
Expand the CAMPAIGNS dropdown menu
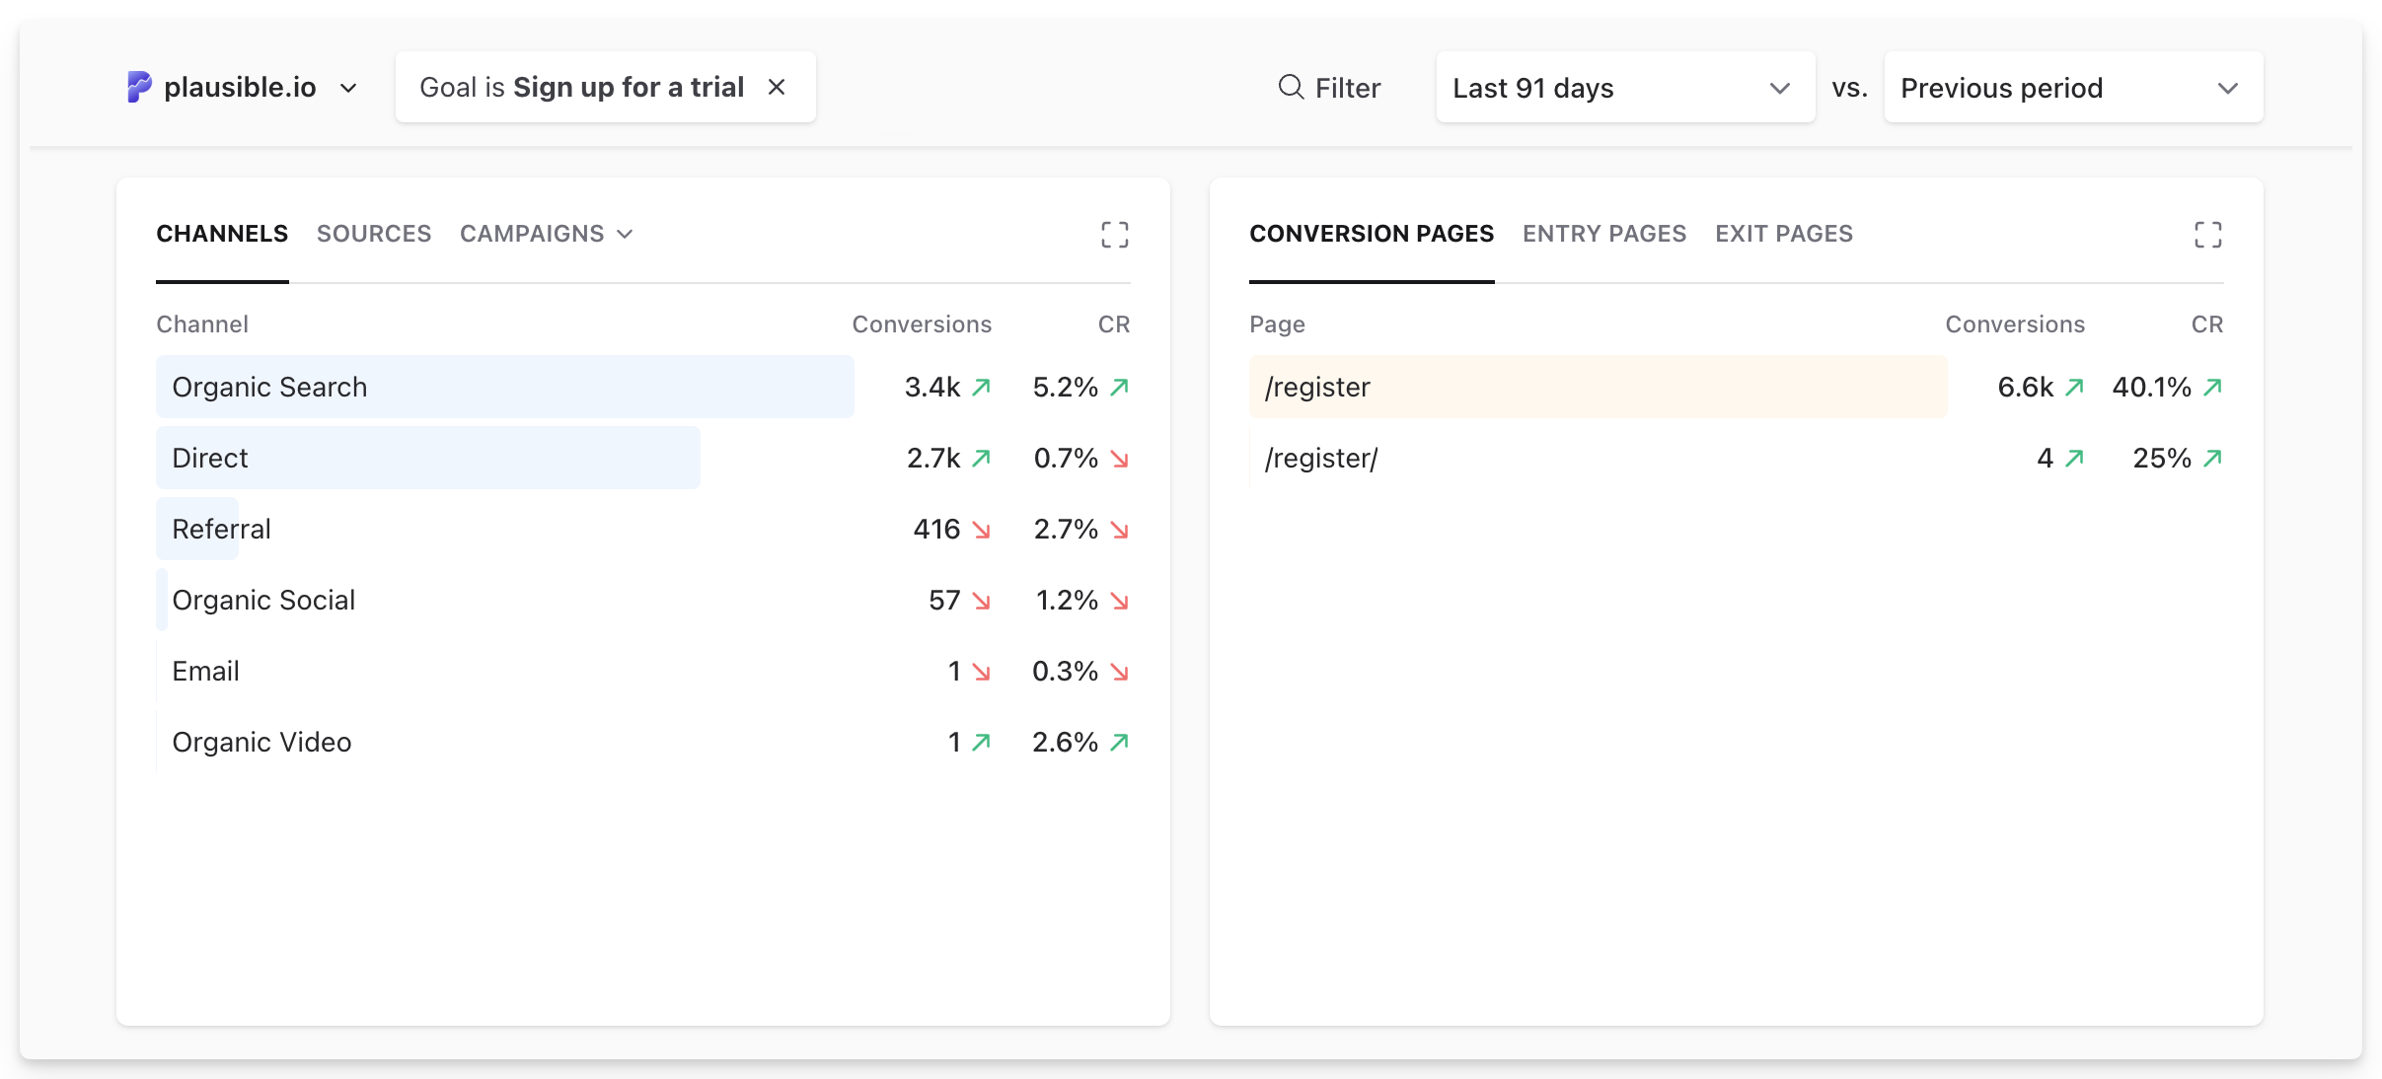coord(546,234)
